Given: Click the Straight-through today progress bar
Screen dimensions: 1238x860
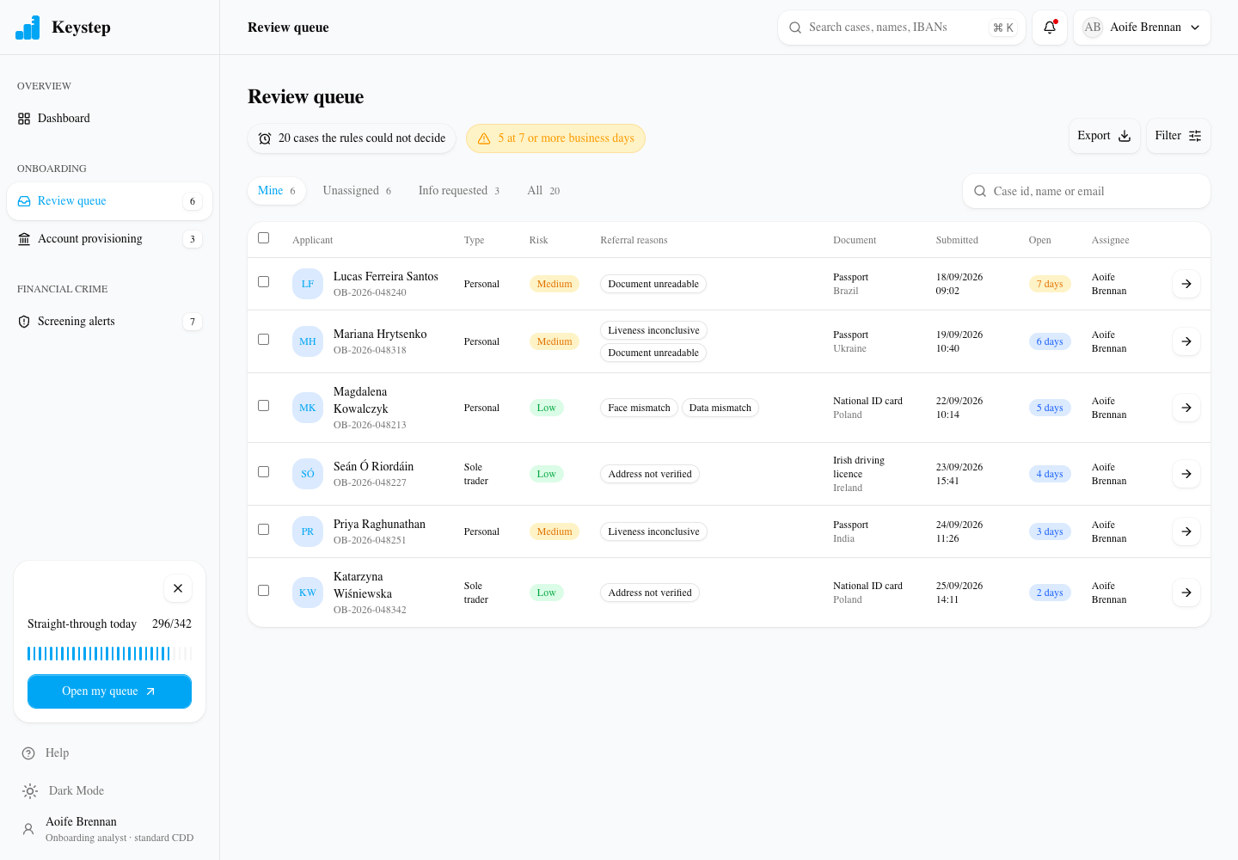Looking at the screenshot, I should pyautogui.click(x=109, y=654).
